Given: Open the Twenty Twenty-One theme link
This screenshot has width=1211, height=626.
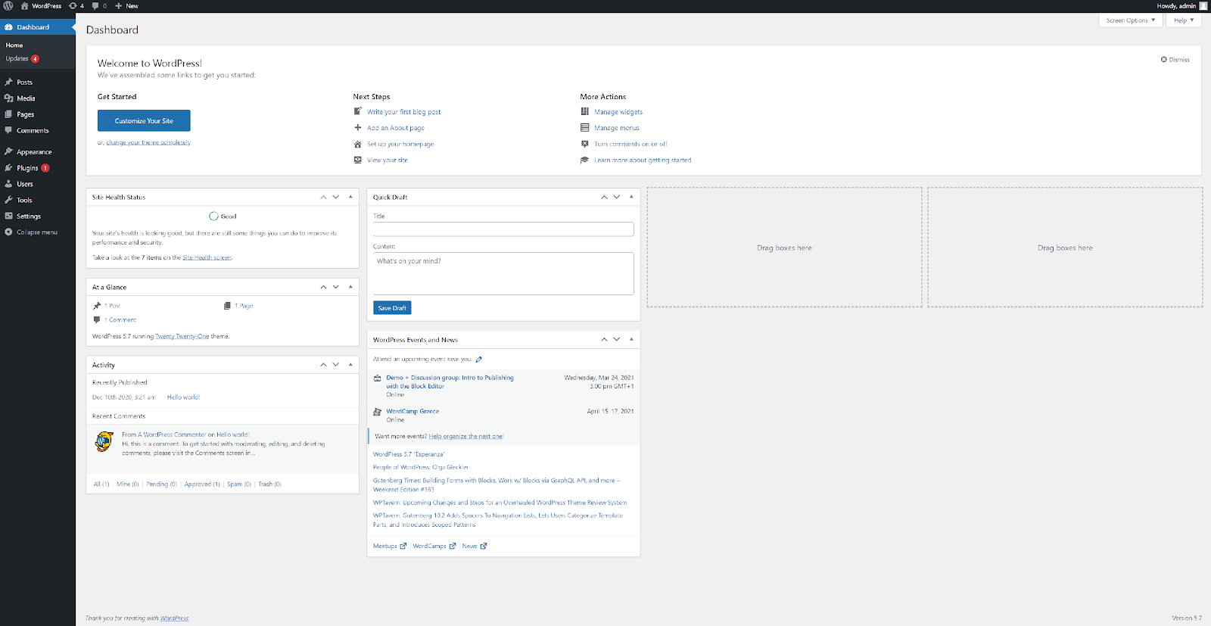Looking at the screenshot, I should tap(182, 336).
